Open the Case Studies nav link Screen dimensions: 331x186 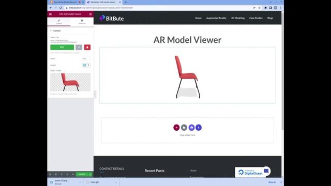[256, 18]
